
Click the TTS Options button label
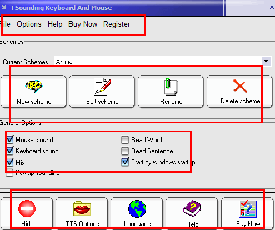(82, 224)
